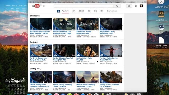The height and width of the screenshot is (95, 169).
Task: Open the Destiny (PS4) section heading
Action: [x=36, y=69]
